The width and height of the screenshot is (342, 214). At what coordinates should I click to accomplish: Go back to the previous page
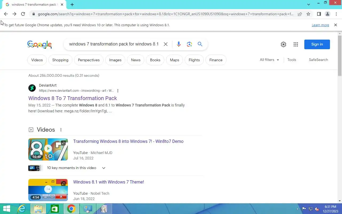coord(6,14)
